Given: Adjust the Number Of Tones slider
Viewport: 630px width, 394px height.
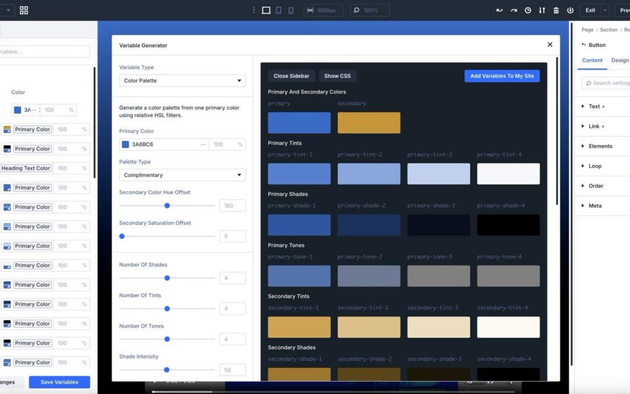Looking at the screenshot, I should pos(167,339).
